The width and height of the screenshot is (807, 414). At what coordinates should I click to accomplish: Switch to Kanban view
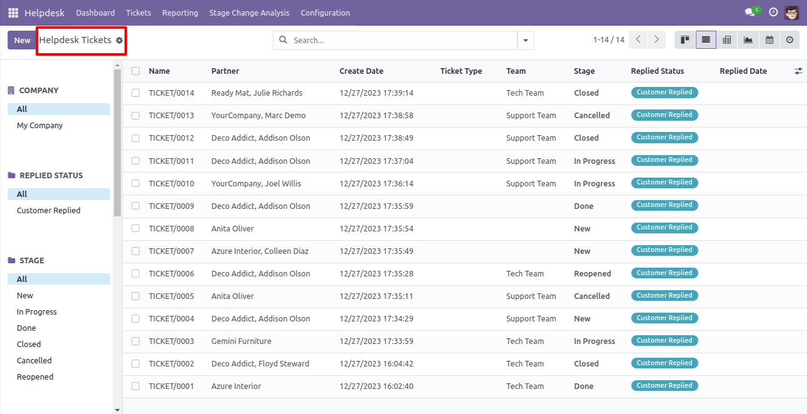[685, 40]
